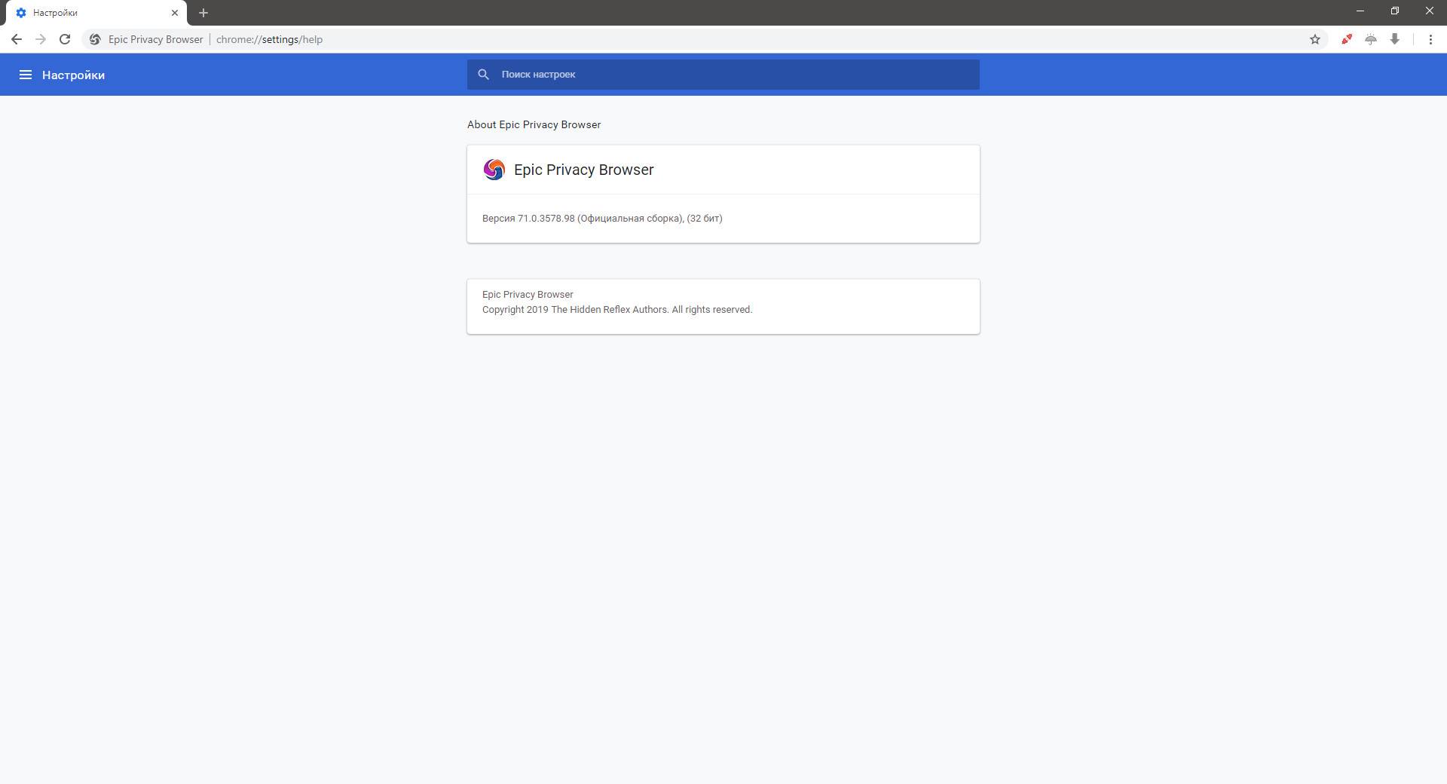Open the browser three-dot menu
Screen dimensions: 1447x784
click(x=1430, y=39)
